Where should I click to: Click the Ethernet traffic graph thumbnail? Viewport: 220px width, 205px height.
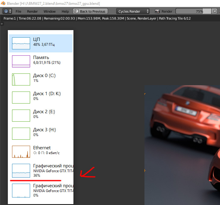(21, 152)
